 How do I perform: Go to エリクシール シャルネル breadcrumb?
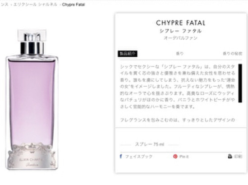pos(35,5)
